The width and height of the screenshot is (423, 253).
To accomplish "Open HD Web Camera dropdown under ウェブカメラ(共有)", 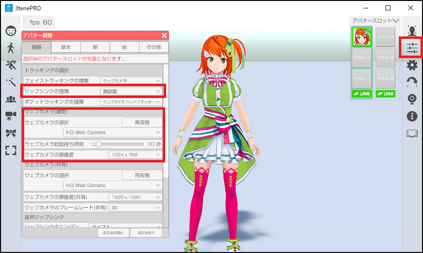I will (113, 186).
